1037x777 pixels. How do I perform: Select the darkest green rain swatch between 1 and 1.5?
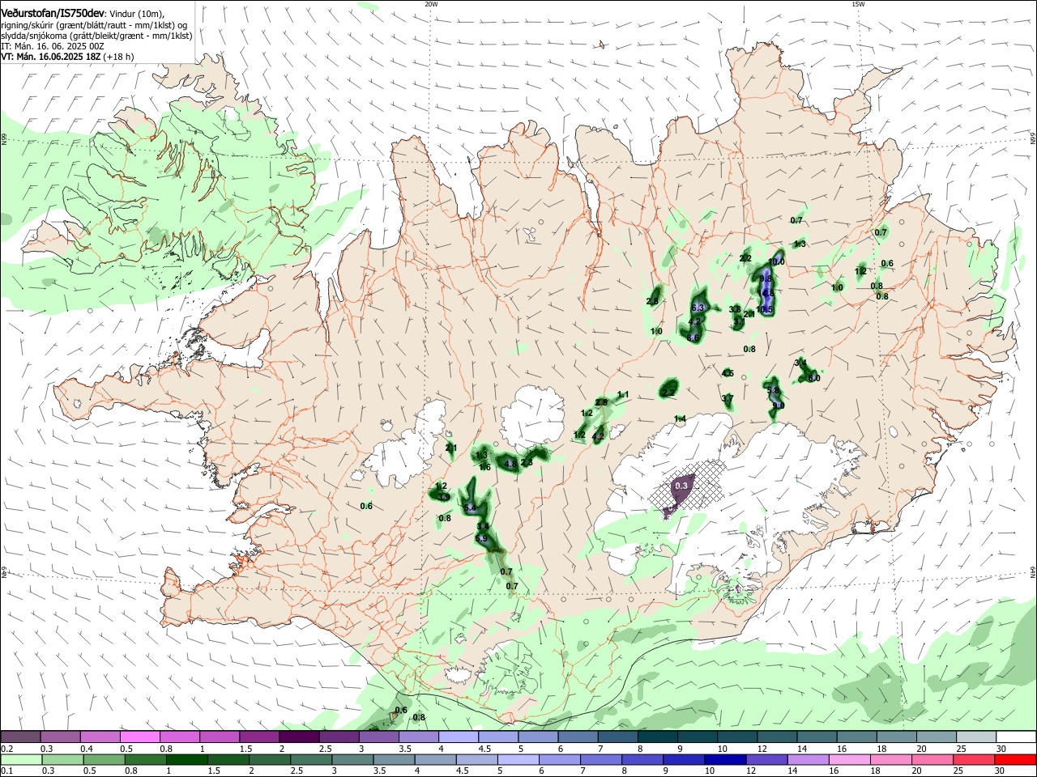[x=188, y=759]
